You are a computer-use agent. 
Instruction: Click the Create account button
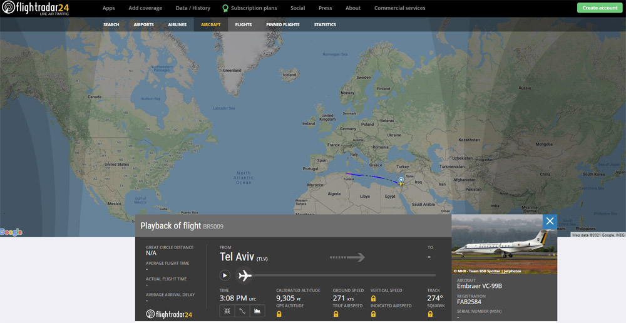coord(600,8)
